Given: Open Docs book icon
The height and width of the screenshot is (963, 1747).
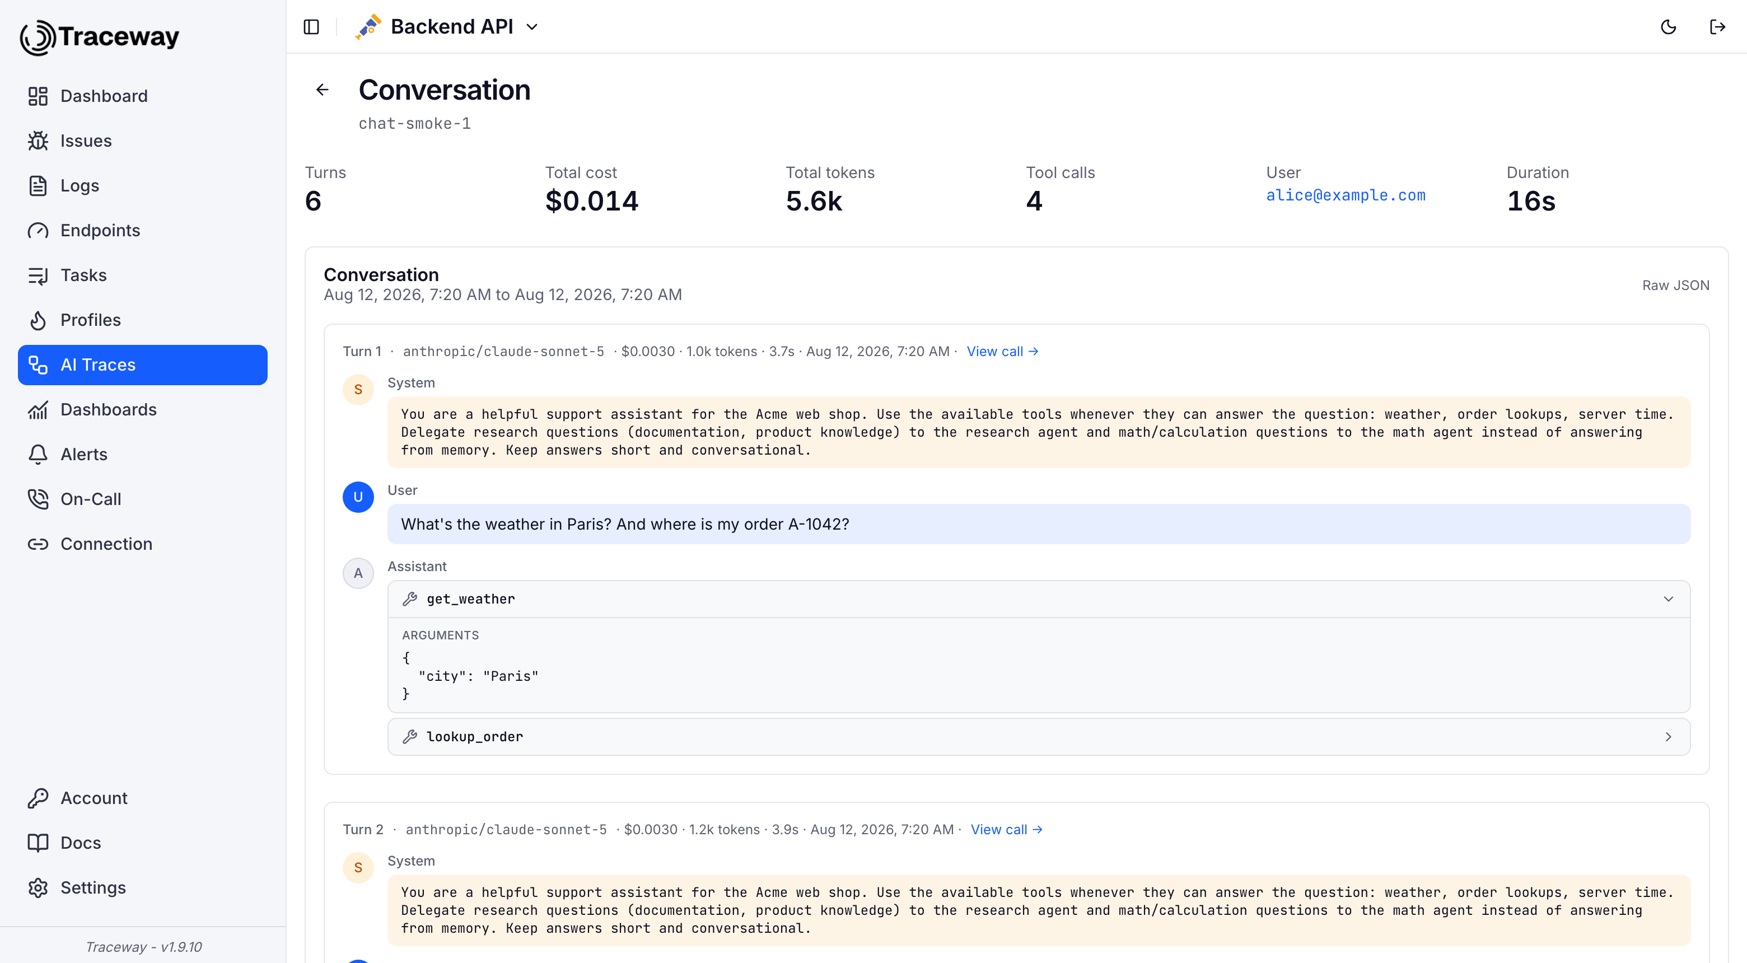Looking at the screenshot, I should (x=38, y=843).
